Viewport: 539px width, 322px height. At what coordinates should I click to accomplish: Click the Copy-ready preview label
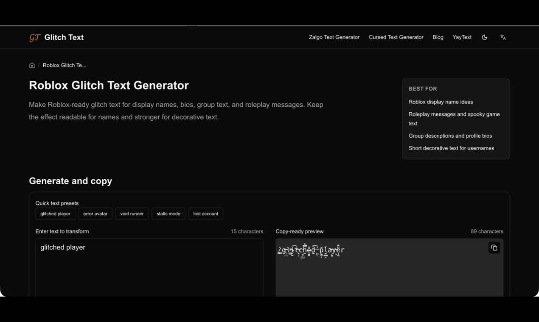click(x=300, y=231)
